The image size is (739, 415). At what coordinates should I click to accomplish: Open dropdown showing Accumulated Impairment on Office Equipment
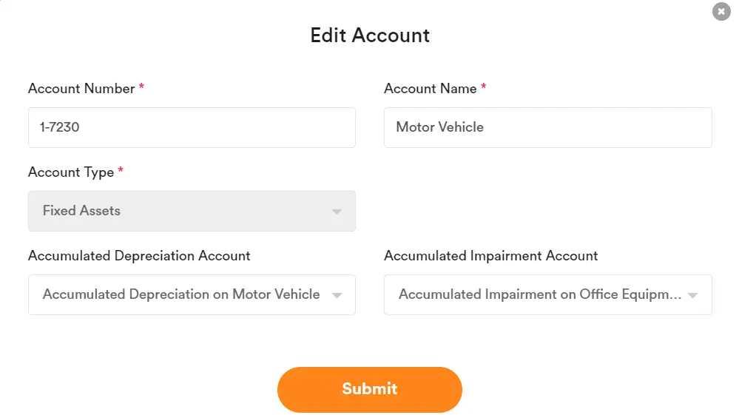[540, 294]
